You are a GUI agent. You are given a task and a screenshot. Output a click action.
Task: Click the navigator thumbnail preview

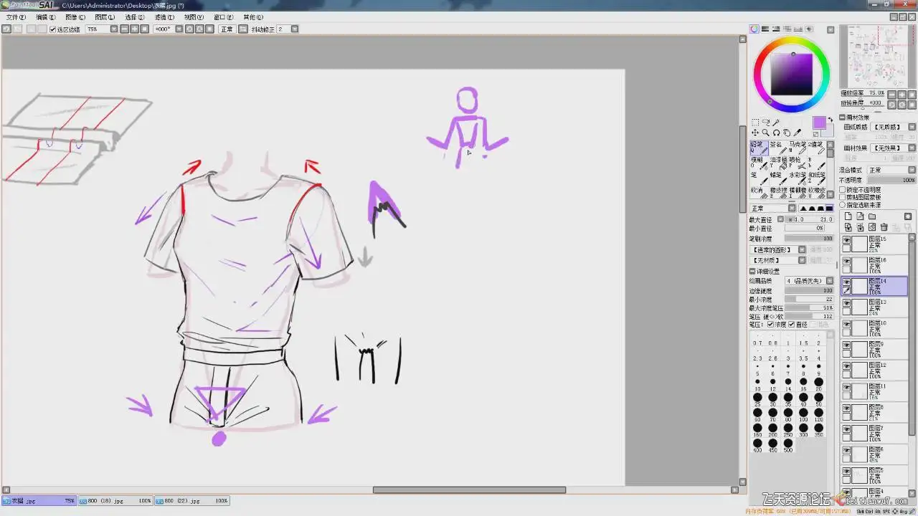[x=877, y=56]
